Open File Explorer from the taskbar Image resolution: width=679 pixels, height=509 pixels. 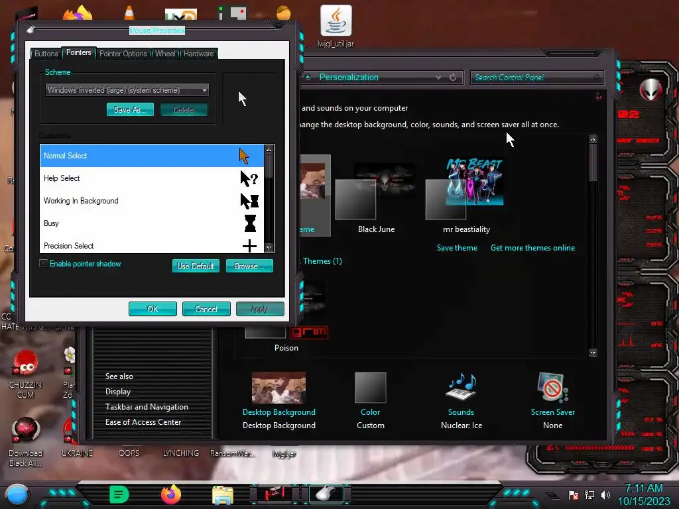point(223,495)
